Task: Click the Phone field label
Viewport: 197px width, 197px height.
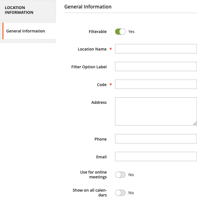Action: point(100,139)
